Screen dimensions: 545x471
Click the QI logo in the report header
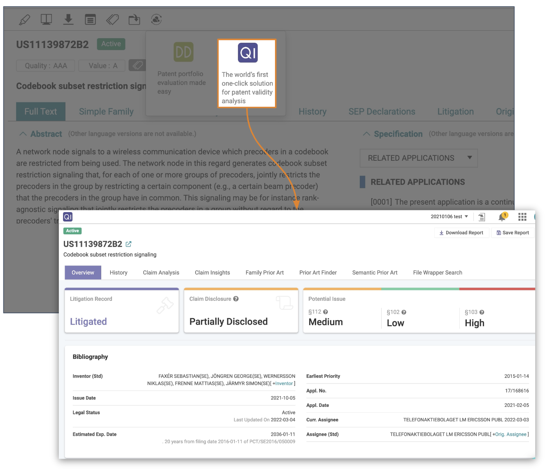click(x=68, y=217)
